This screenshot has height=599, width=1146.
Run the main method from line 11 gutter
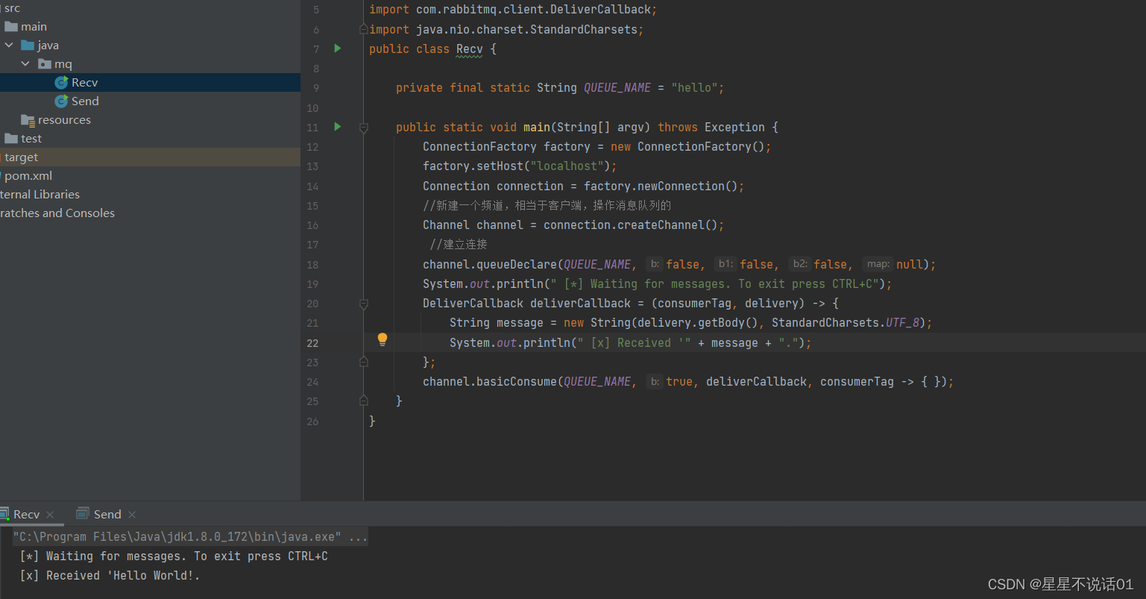[x=338, y=127]
